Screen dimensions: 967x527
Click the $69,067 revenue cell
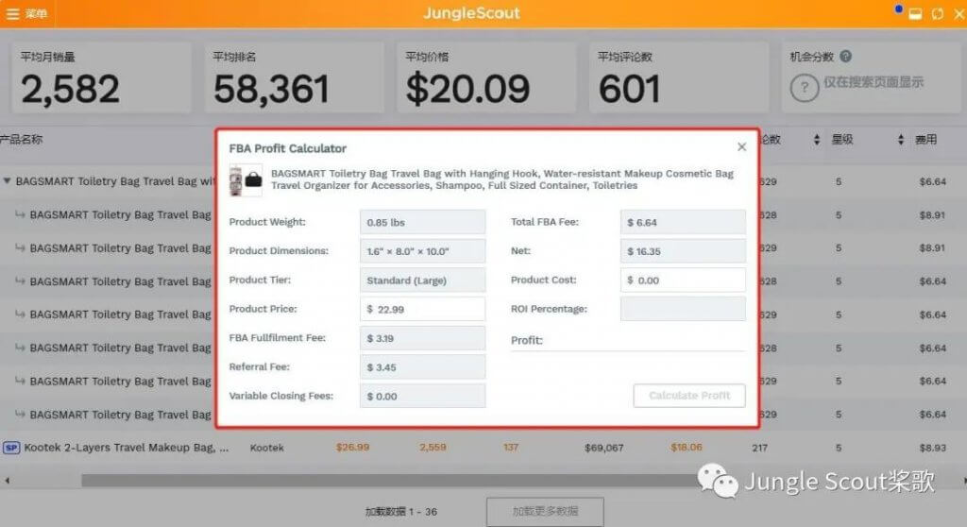(x=603, y=448)
